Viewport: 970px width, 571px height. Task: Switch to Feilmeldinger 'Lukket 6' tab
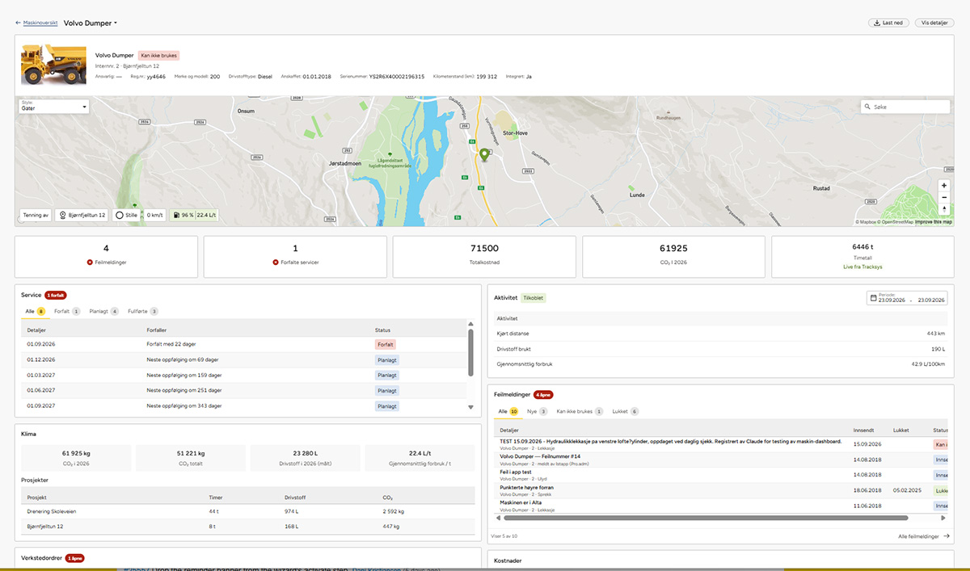[626, 411]
